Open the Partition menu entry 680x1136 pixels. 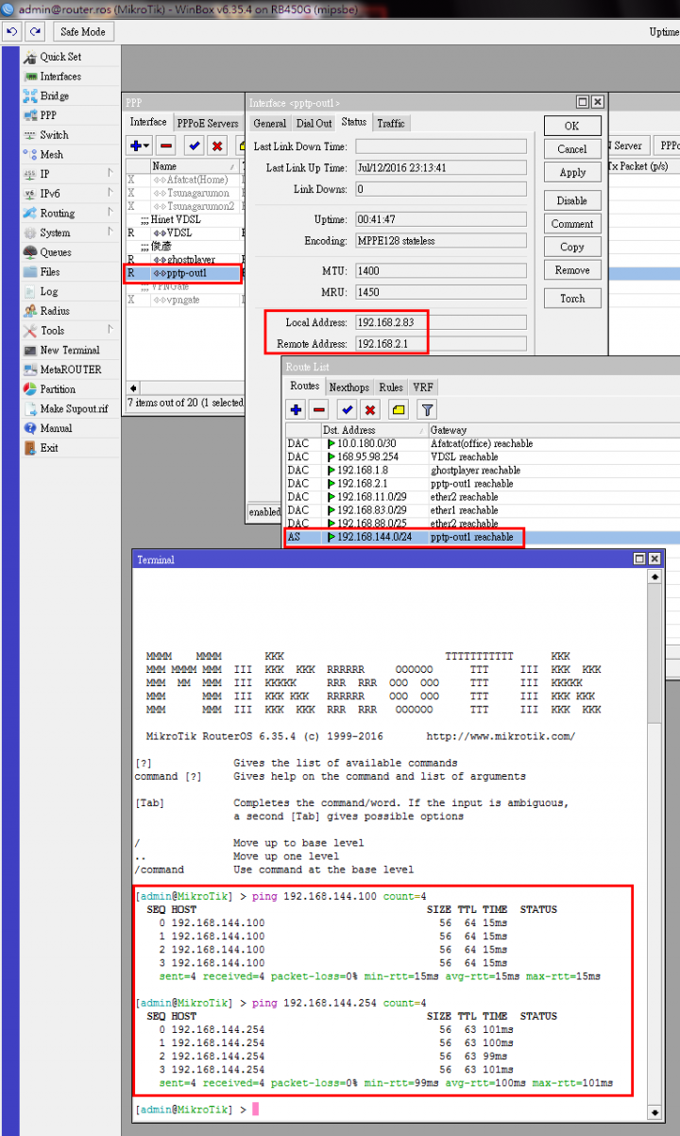tap(58, 389)
